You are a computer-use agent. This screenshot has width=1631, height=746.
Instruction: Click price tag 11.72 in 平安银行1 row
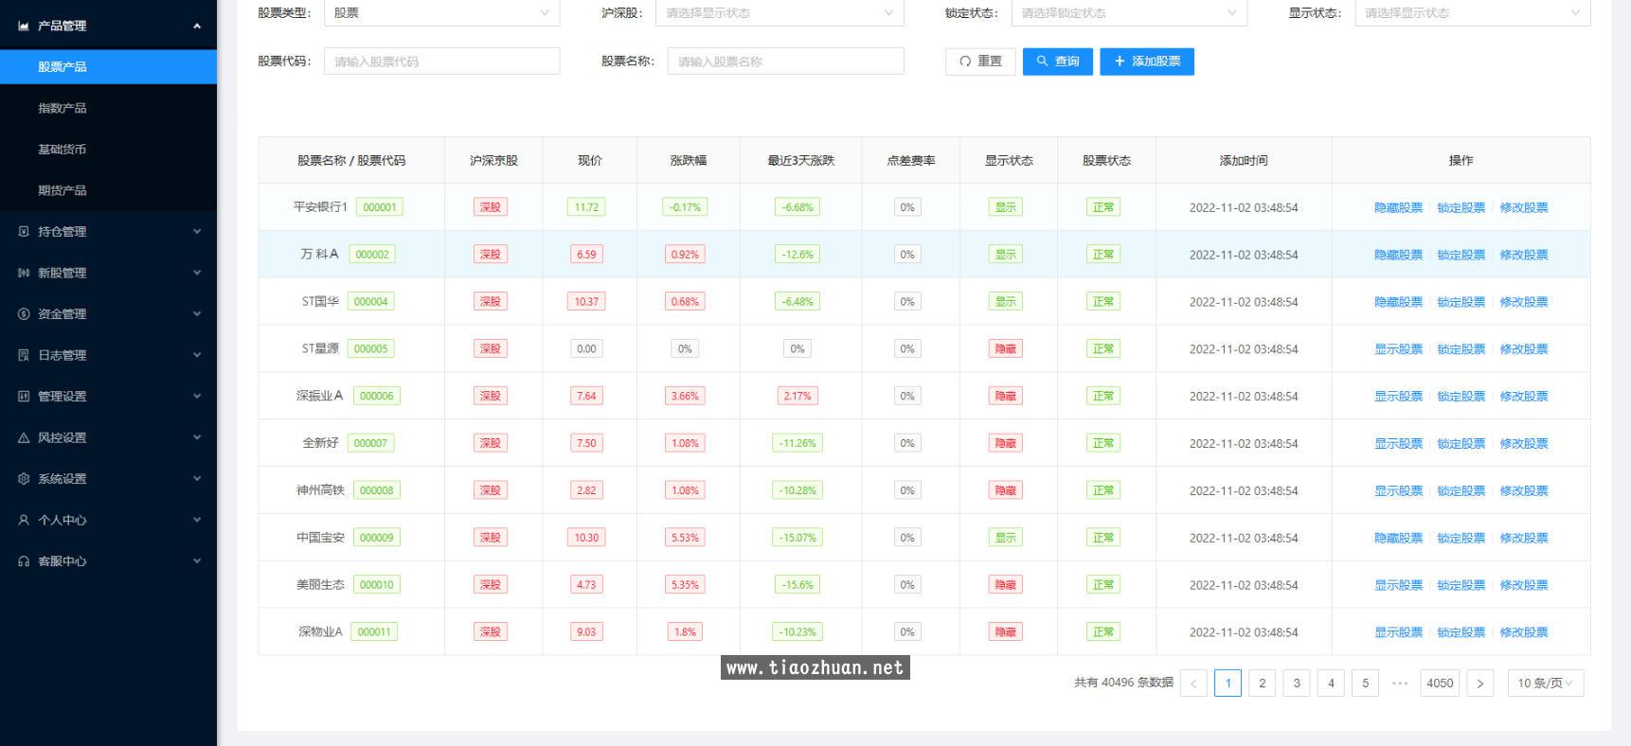point(586,207)
